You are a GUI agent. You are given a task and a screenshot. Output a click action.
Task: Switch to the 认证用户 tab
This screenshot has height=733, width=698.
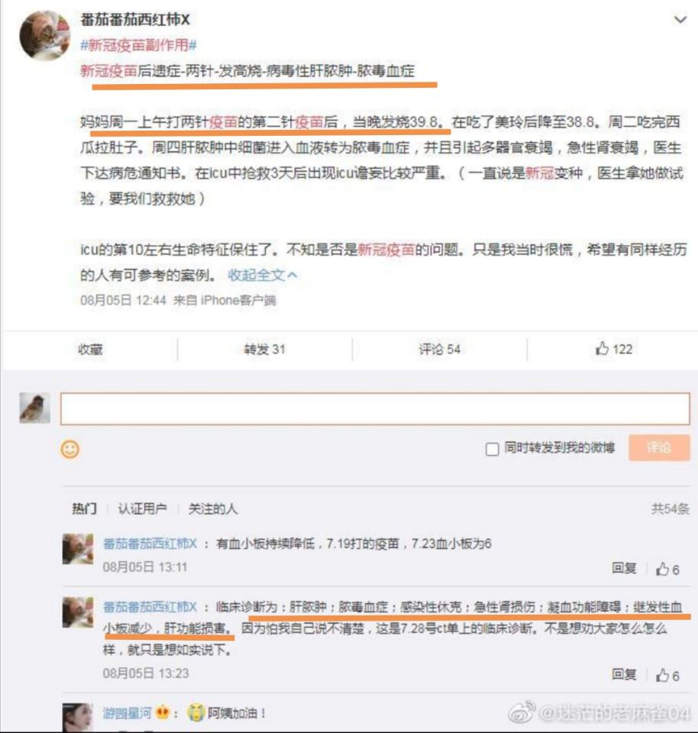(x=143, y=509)
